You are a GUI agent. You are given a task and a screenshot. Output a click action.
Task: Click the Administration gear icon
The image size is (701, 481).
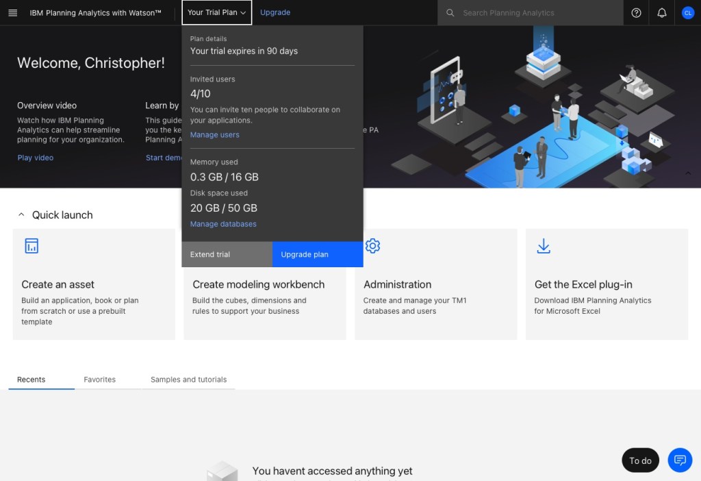(x=372, y=246)
